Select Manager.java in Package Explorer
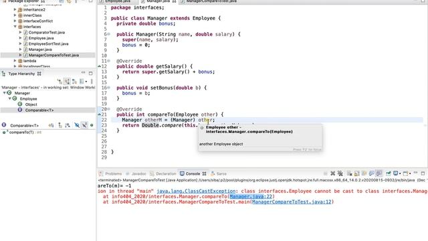Image resolution: width=428 pixels, height=241 pixels. [x=40, y=50]
